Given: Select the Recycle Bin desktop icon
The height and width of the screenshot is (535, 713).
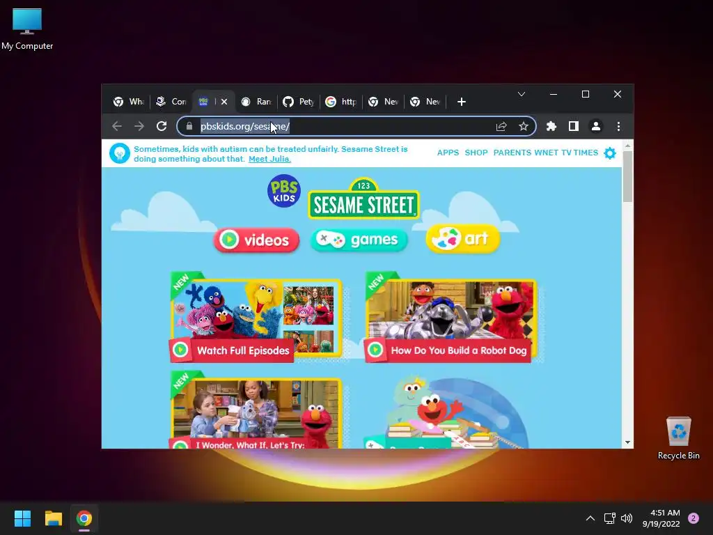Looking at the screenshot, I should tap(678, 437).
